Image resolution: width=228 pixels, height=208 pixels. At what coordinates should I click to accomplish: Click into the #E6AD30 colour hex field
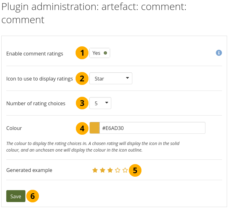coord(152,128)
